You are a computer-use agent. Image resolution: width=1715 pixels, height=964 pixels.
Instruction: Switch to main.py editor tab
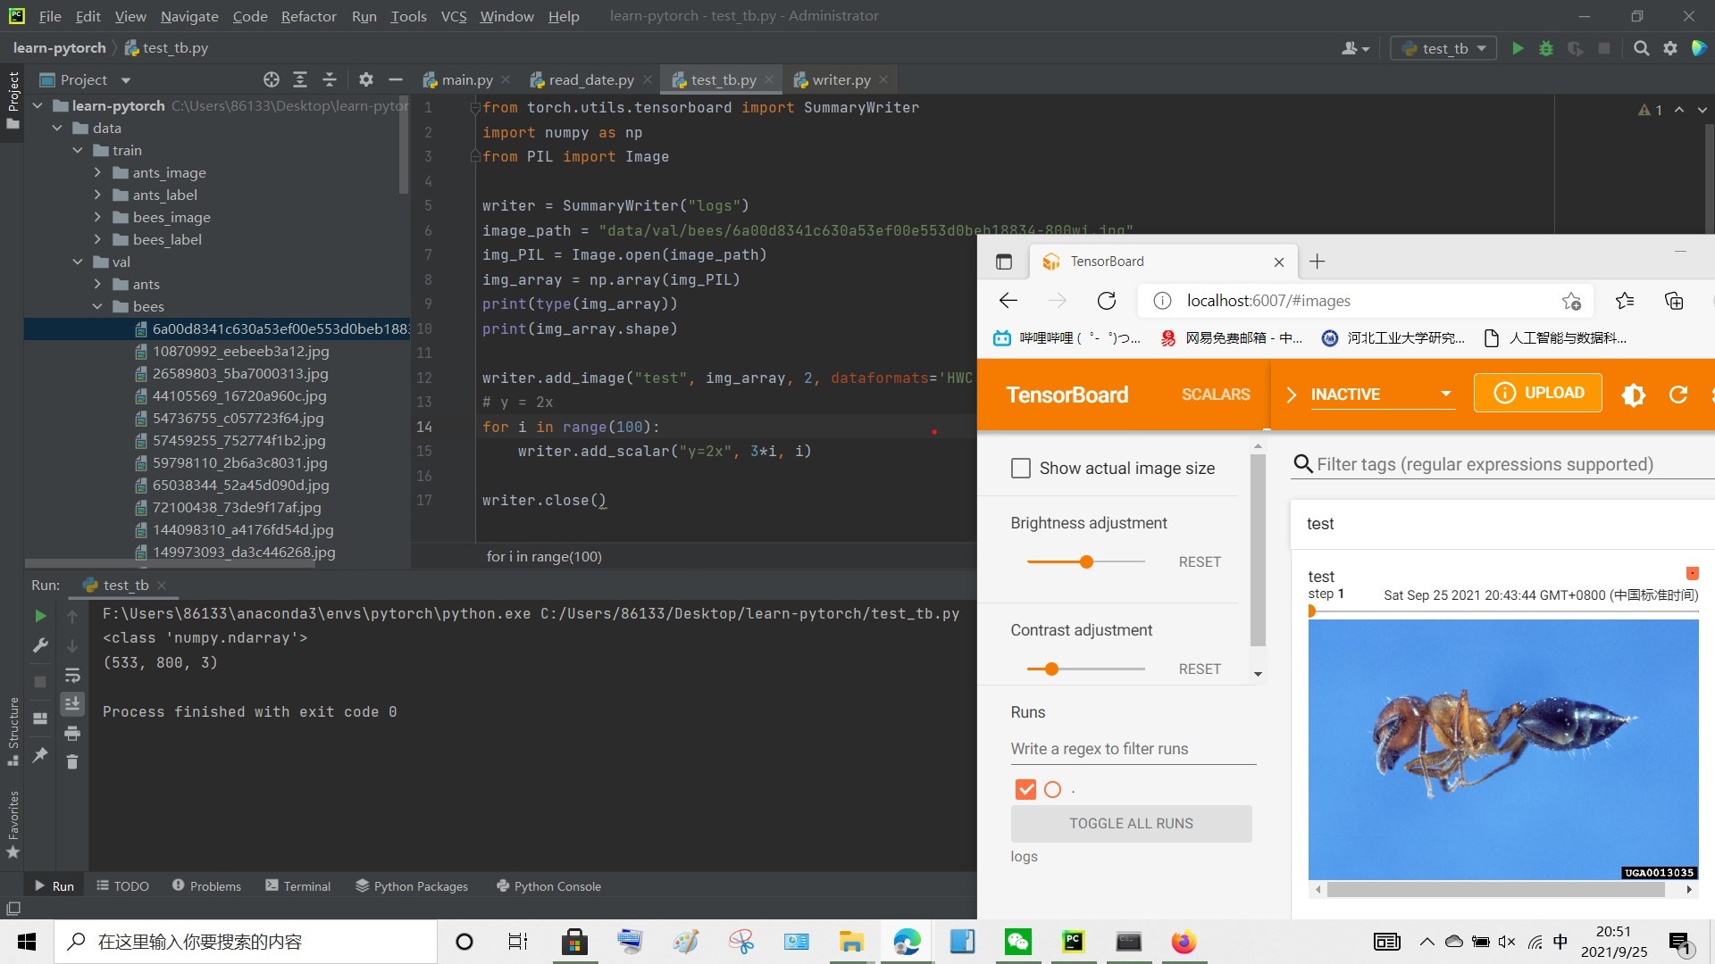click(467, 79)
